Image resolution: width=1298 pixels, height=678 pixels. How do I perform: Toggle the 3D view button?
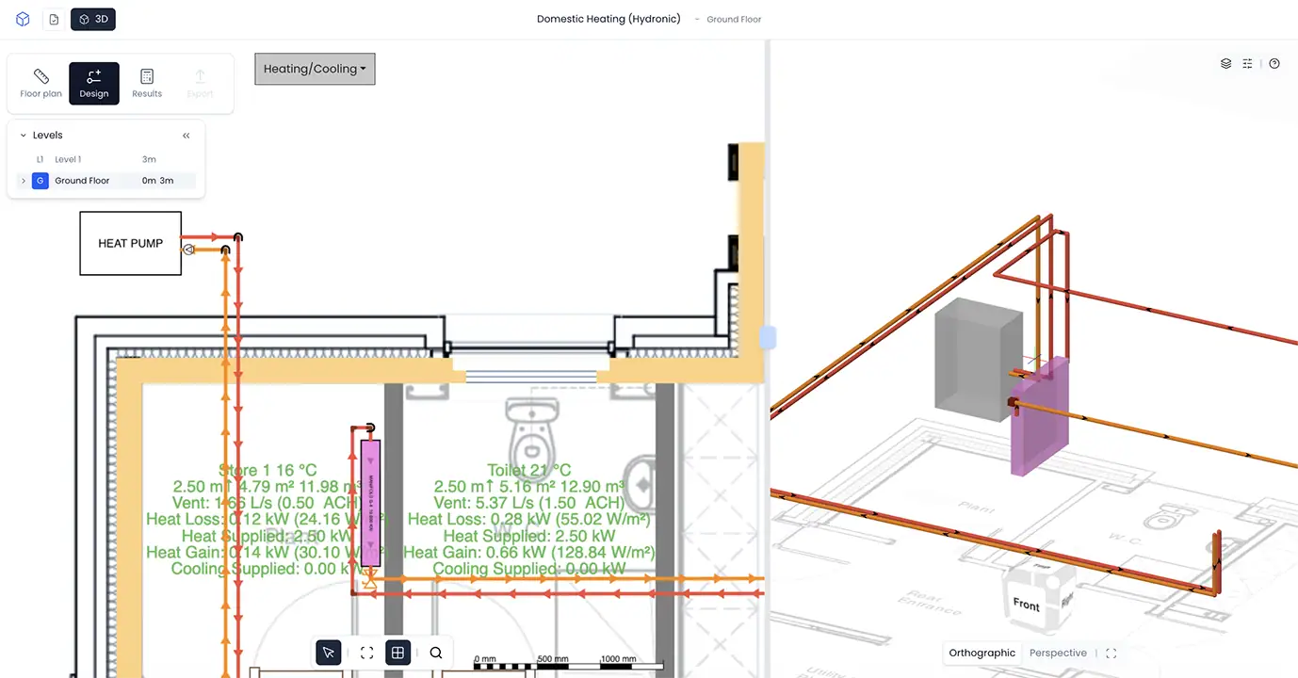(x=93, y=19)
